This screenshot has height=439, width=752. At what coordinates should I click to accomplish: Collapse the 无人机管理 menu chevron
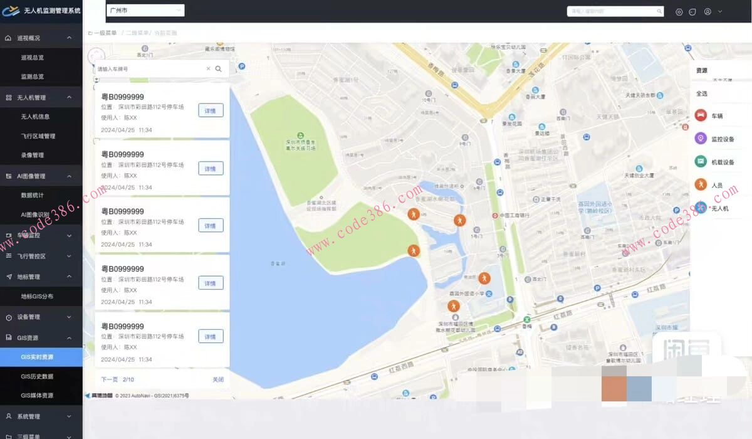(69, 98)
